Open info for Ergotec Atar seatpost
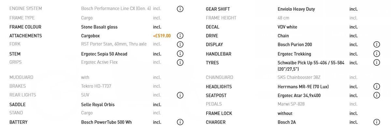This screenshot has width=391, height=131. pyautogui.click(x=377, y=95)
